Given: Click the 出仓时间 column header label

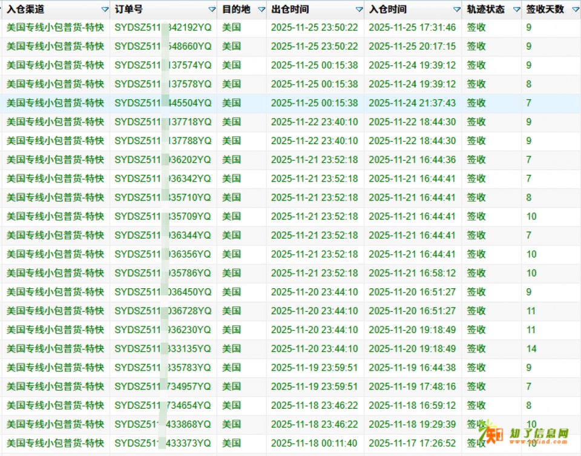Looking at the screenshot, I should click(290, 10).
